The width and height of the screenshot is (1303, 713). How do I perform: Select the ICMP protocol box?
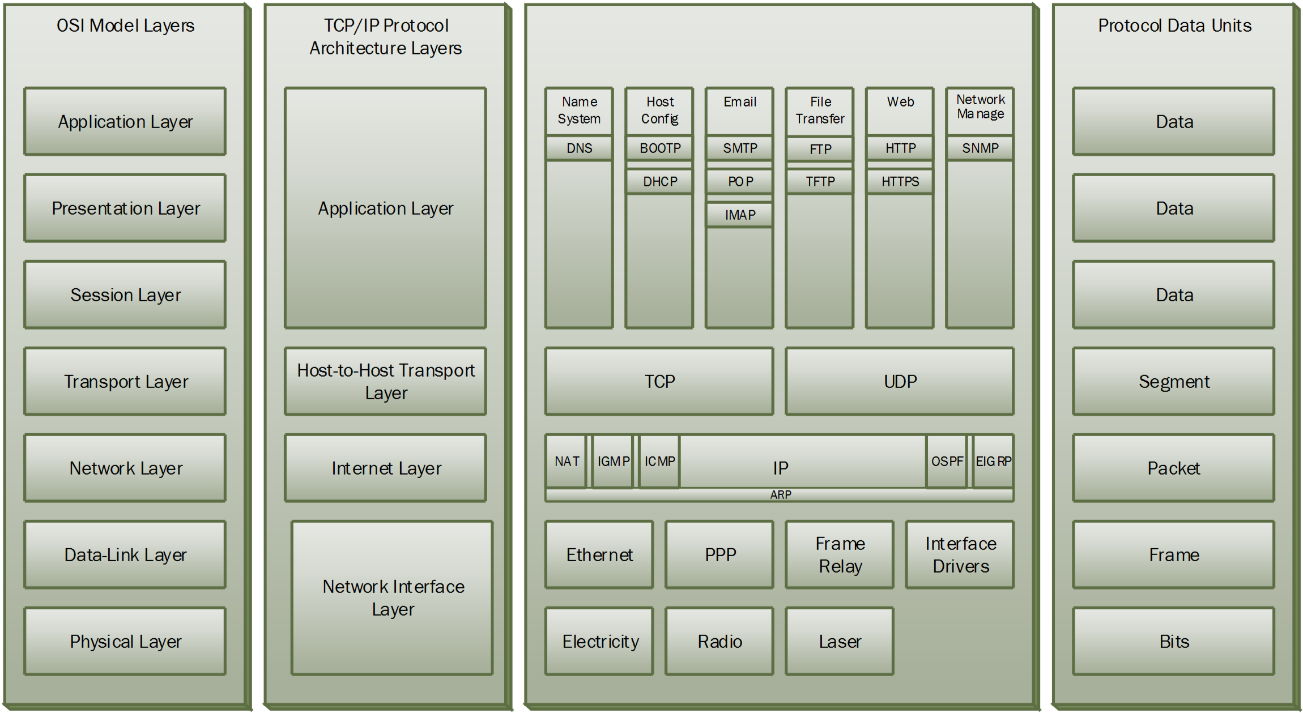[659, 462]
